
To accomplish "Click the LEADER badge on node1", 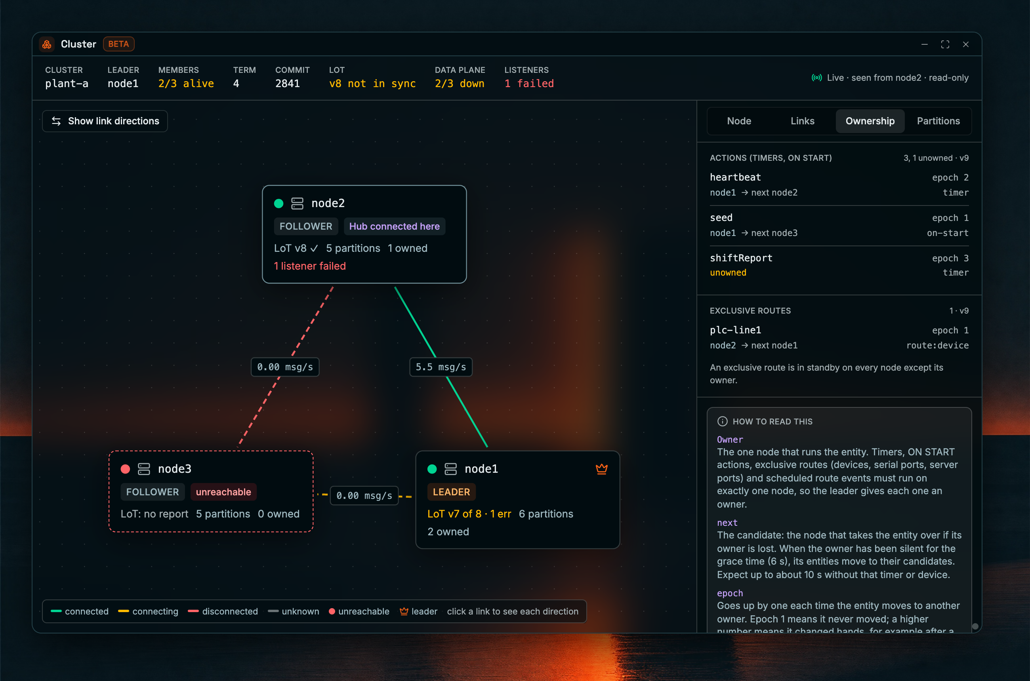I will (451, 492).
